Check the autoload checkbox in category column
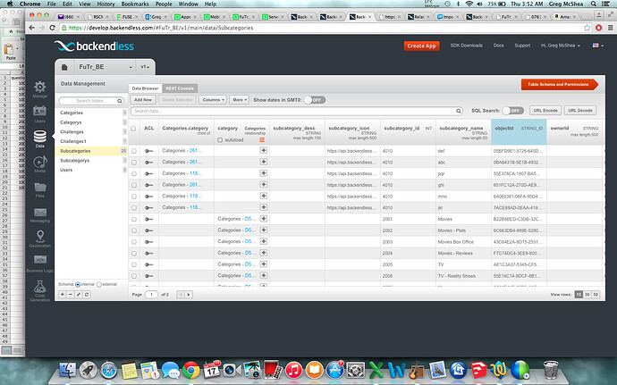This screenshot has height=385, width=617. click(220, 140)
